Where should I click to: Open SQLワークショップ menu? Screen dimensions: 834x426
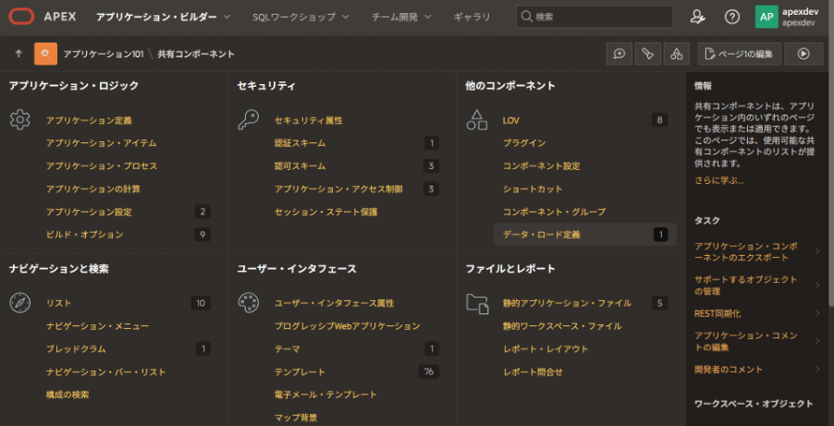click(x=295, y=17)
